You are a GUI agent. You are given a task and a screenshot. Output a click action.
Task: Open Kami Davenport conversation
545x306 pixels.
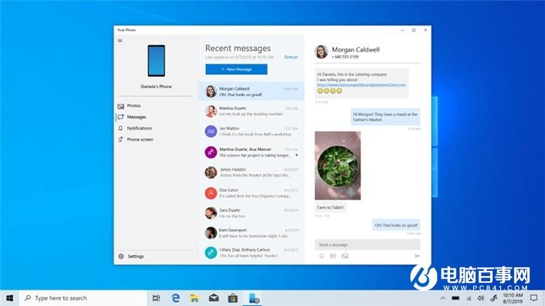252,233
